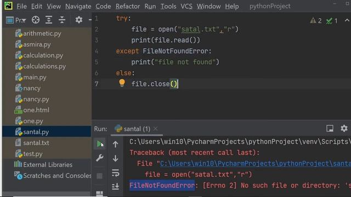This screenshot has height=197, width=351.
Task: Click the restore layout icon in Run panel
Action: [330, 128]
